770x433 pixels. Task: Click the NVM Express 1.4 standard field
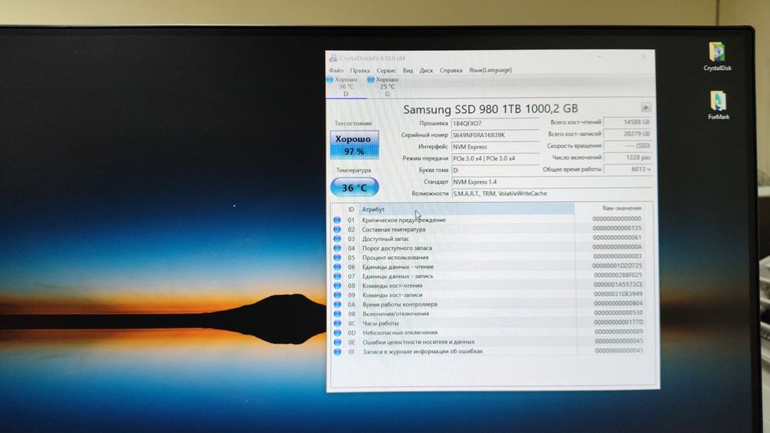pyautogui.click(x=551, y=182)
